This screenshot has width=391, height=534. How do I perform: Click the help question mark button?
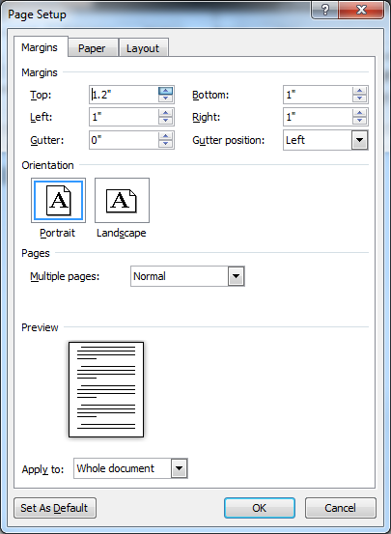(325, 10)
